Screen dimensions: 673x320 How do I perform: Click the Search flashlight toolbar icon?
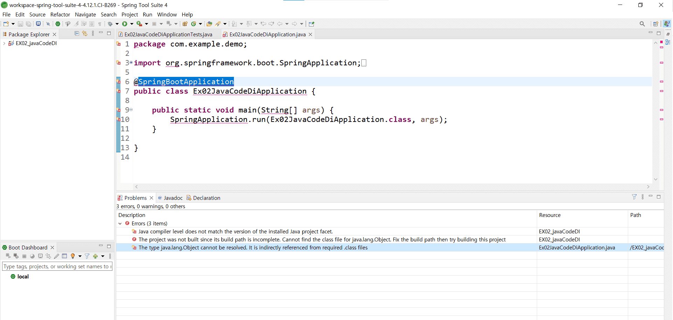218,24
